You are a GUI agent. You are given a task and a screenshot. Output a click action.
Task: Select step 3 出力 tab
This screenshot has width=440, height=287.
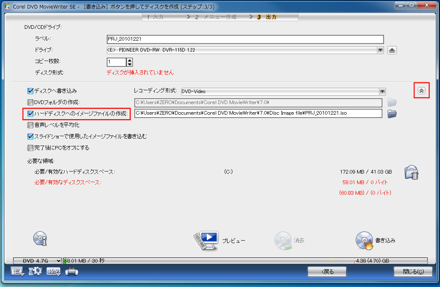(267, 17)
